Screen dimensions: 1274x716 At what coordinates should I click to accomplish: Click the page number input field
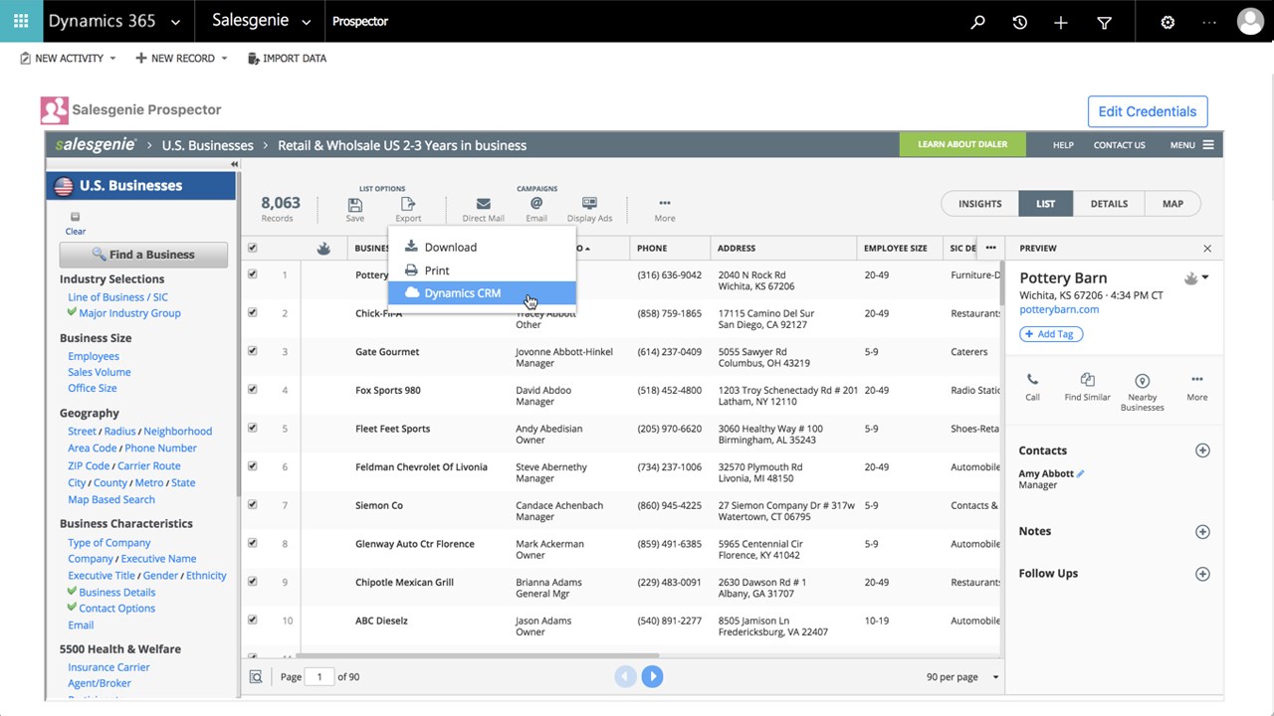(x=319, y=677)
